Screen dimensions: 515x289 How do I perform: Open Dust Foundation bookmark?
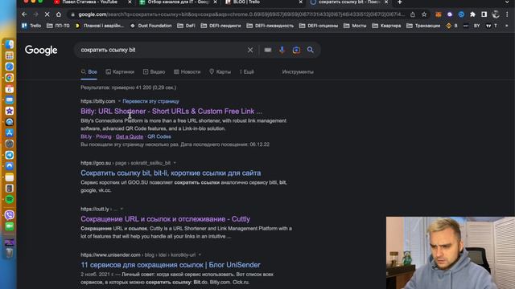point(151,26)
